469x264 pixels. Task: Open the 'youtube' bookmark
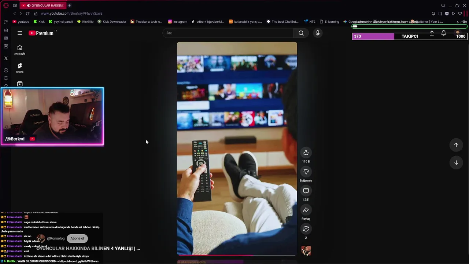tap(21, 22)
